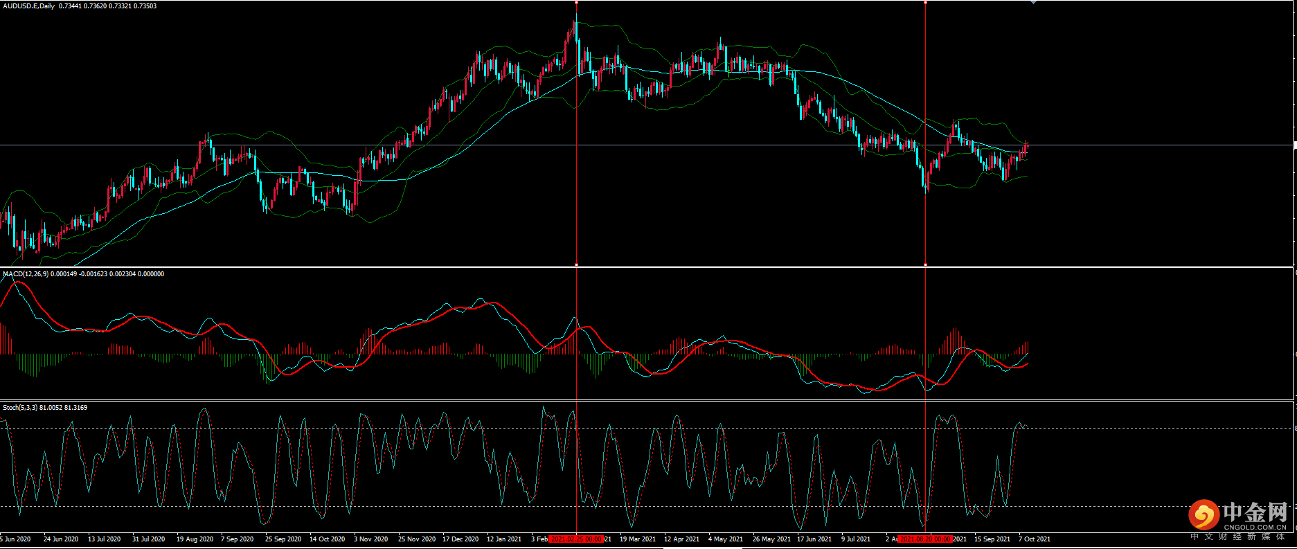This screenshot has height=549, width=1297.
Task: Click the 24 Jun 2020 date on time axis
Action: [x=60, y=539]
